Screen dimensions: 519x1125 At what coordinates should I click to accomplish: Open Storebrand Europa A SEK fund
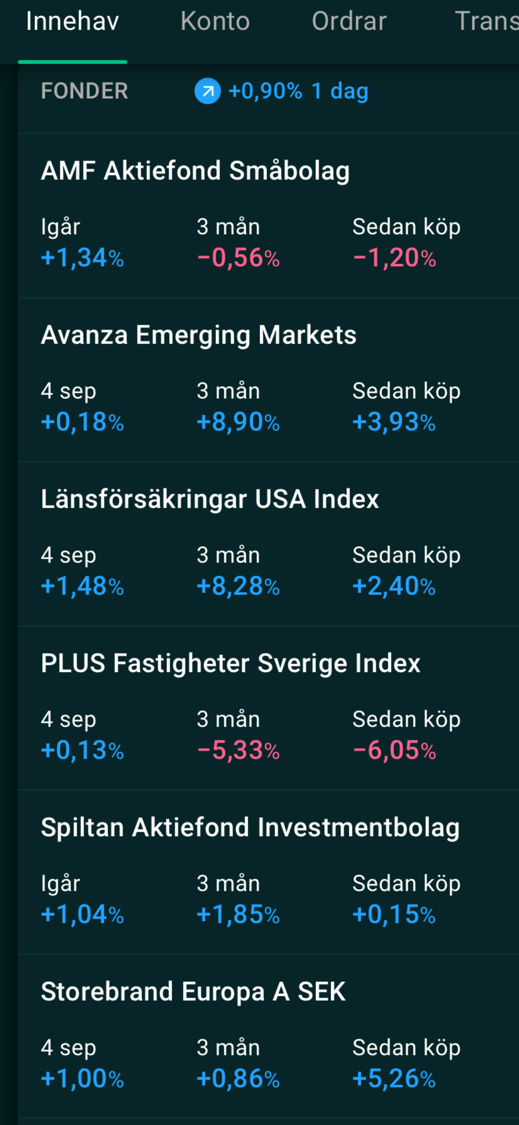193,992
